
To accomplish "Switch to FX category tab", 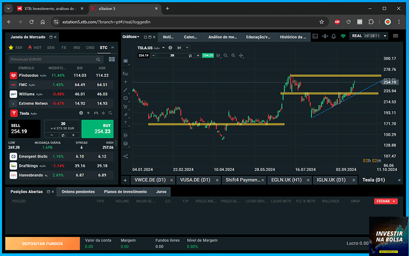I will coord(63,48).
